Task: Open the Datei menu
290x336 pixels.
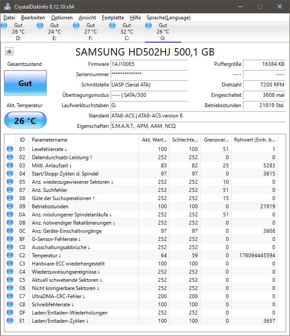Action: (x=9, y=18)
